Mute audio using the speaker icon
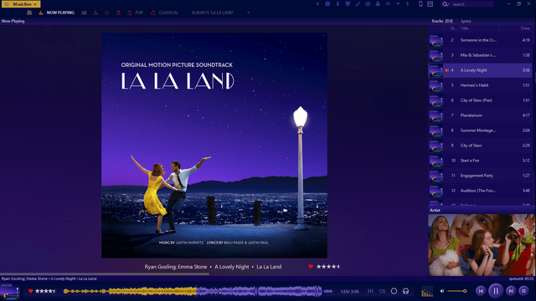This screenshot has height=301, width=536. [441, 291]
